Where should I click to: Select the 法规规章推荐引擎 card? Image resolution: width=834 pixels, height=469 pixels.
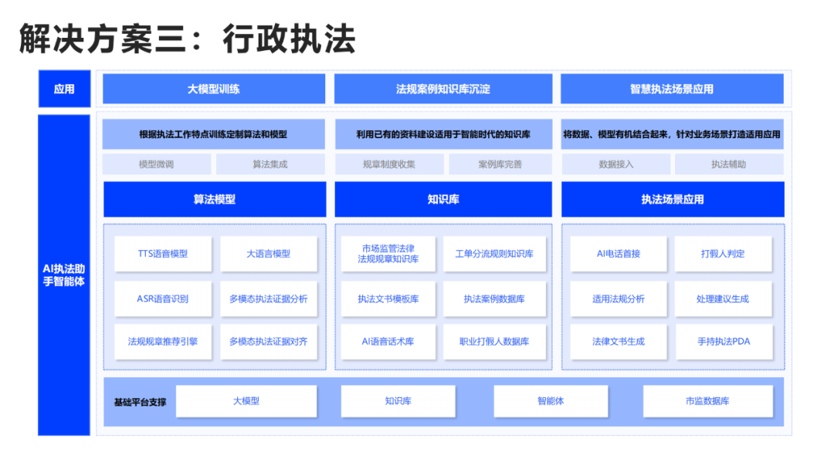[x=163, y=342]
